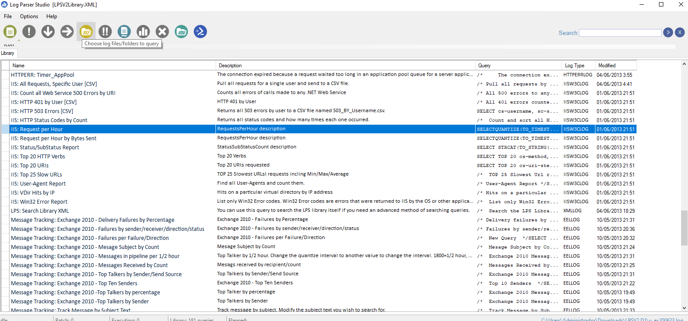Screen dimensions: 688x321
Task: Click the blue PowerShell export icon
Action: (200, 31)
